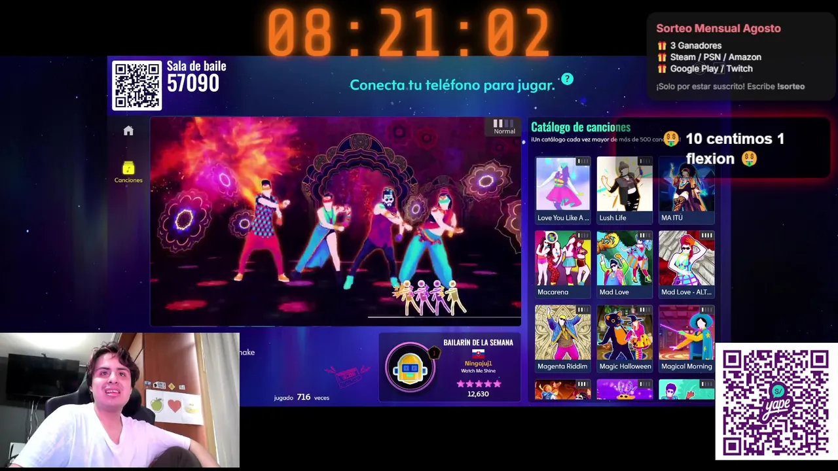Click the gift icon beside Google Play / Twitch
This screenshot has width=838, height=471.
[x=662, y=69]
